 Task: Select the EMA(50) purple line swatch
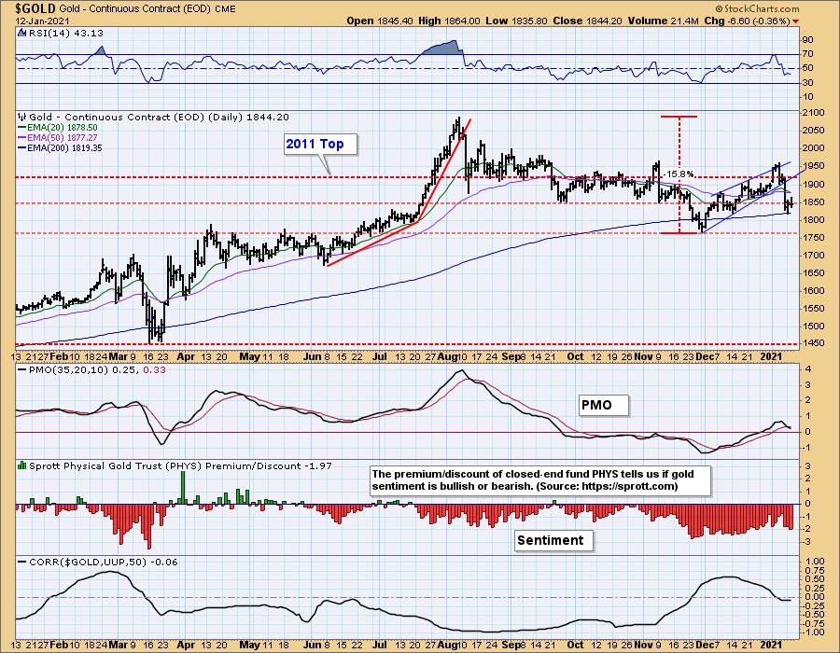(22, 137)
